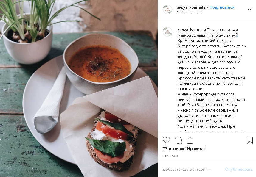Viewport: 256px width, 177px height.
Task: Open the avatar next to the caption
Action: (x=167, y=32)
